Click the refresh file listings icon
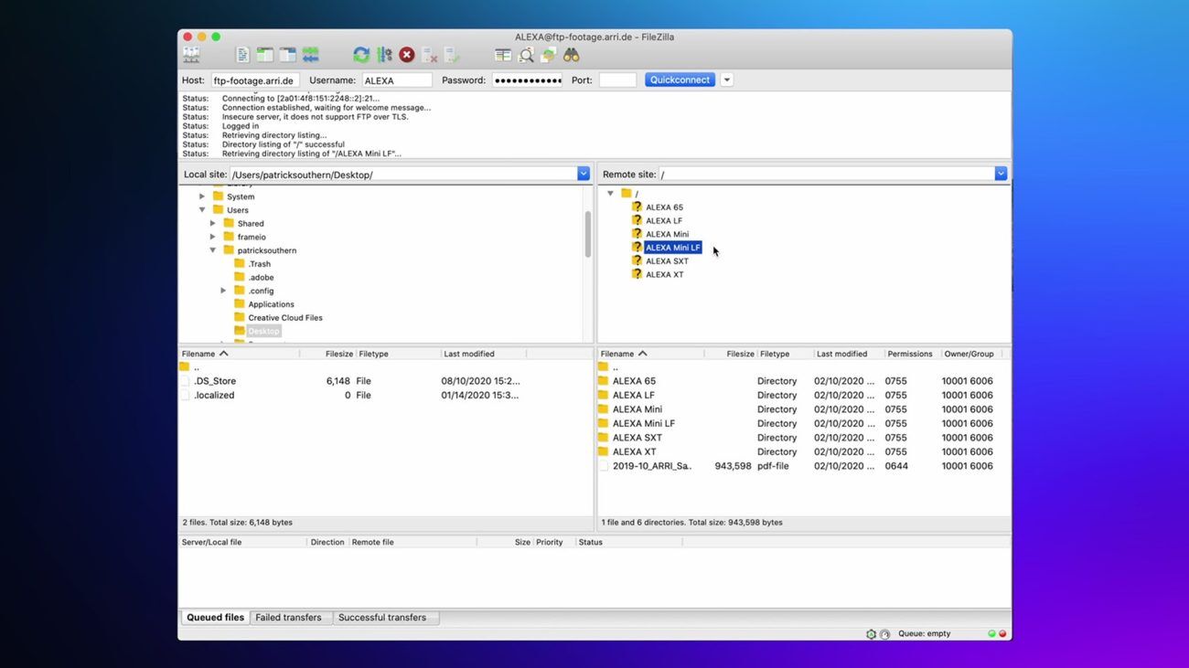The height and width of the screenshot is (668, 1189). point(361,56)
